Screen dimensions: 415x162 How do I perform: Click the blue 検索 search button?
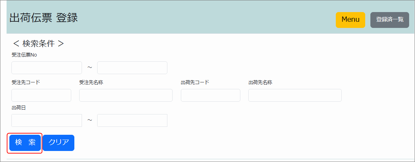pos(25,143)
